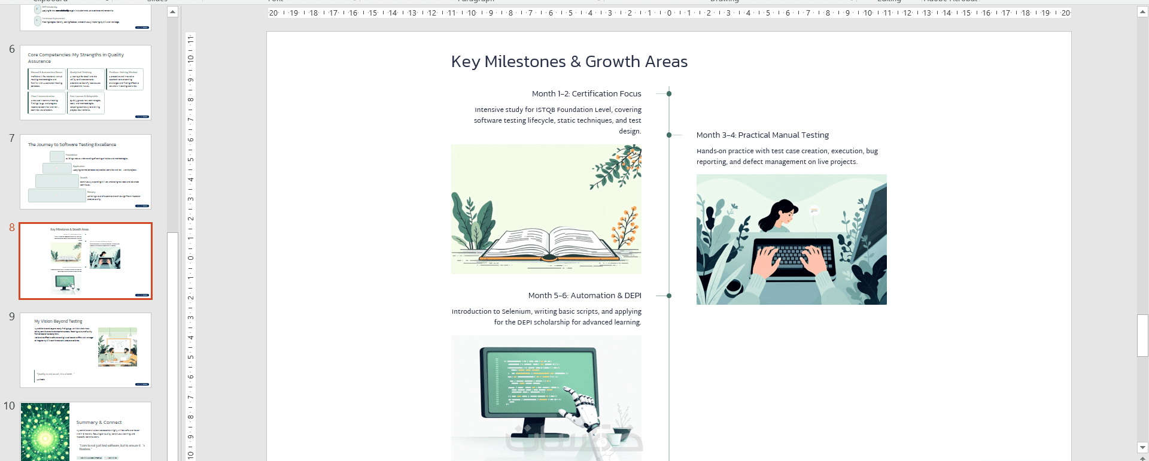Click the horizontal ruler above the slide
The width and height of the screenshot is (1149, 461).
[x=669, y=13]
